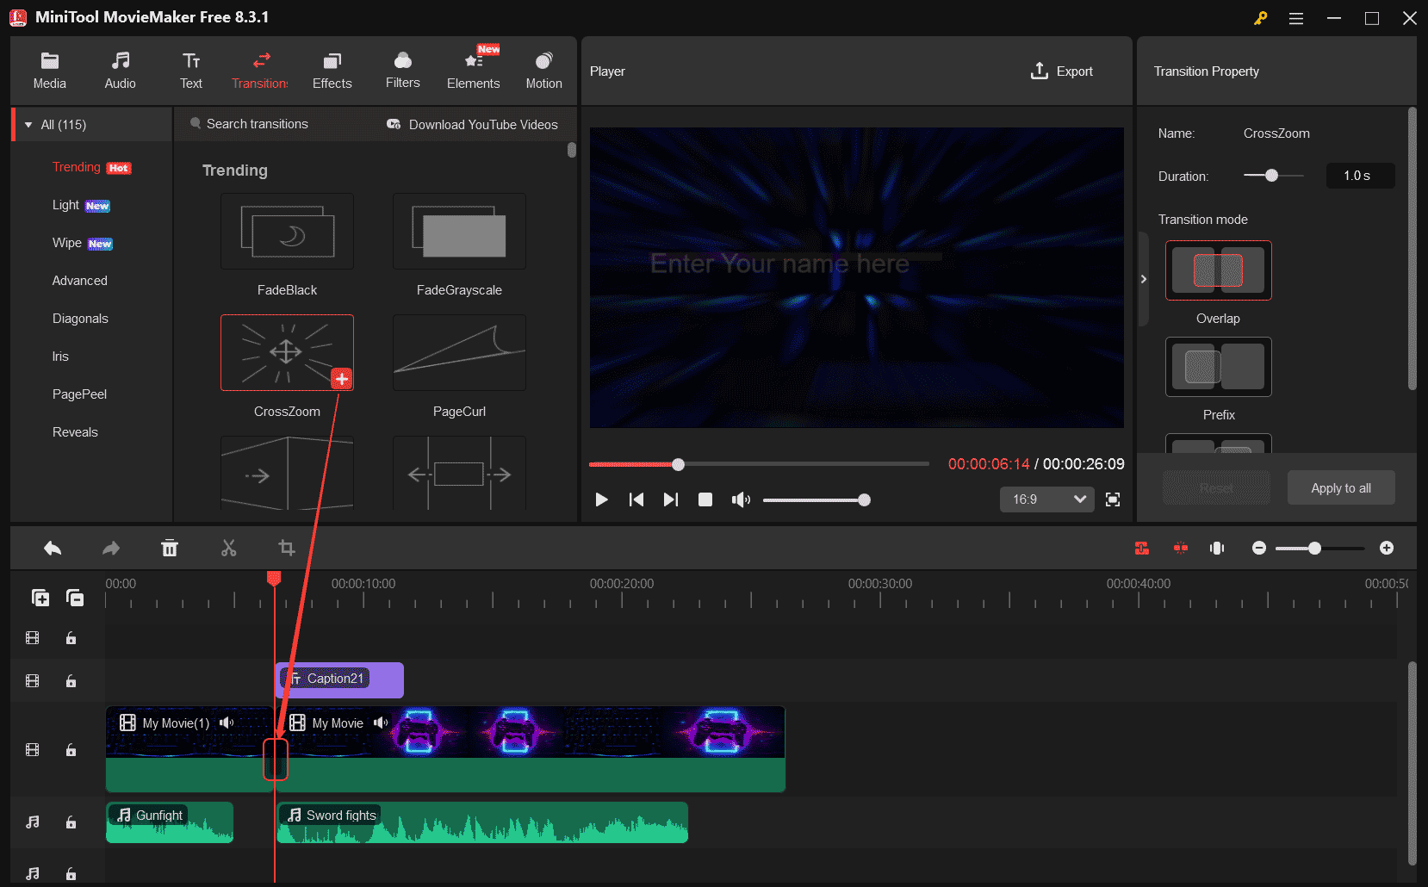Screen dimensions: 1428x887
Task: Open the hamburger menu at top right
Action: (x=1295, y=17)
